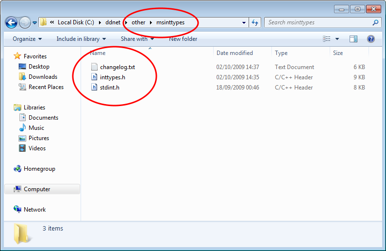Viewport: 386px width, 251px height.
Task: Click the change view icon
Action: [x=327, y=39]
